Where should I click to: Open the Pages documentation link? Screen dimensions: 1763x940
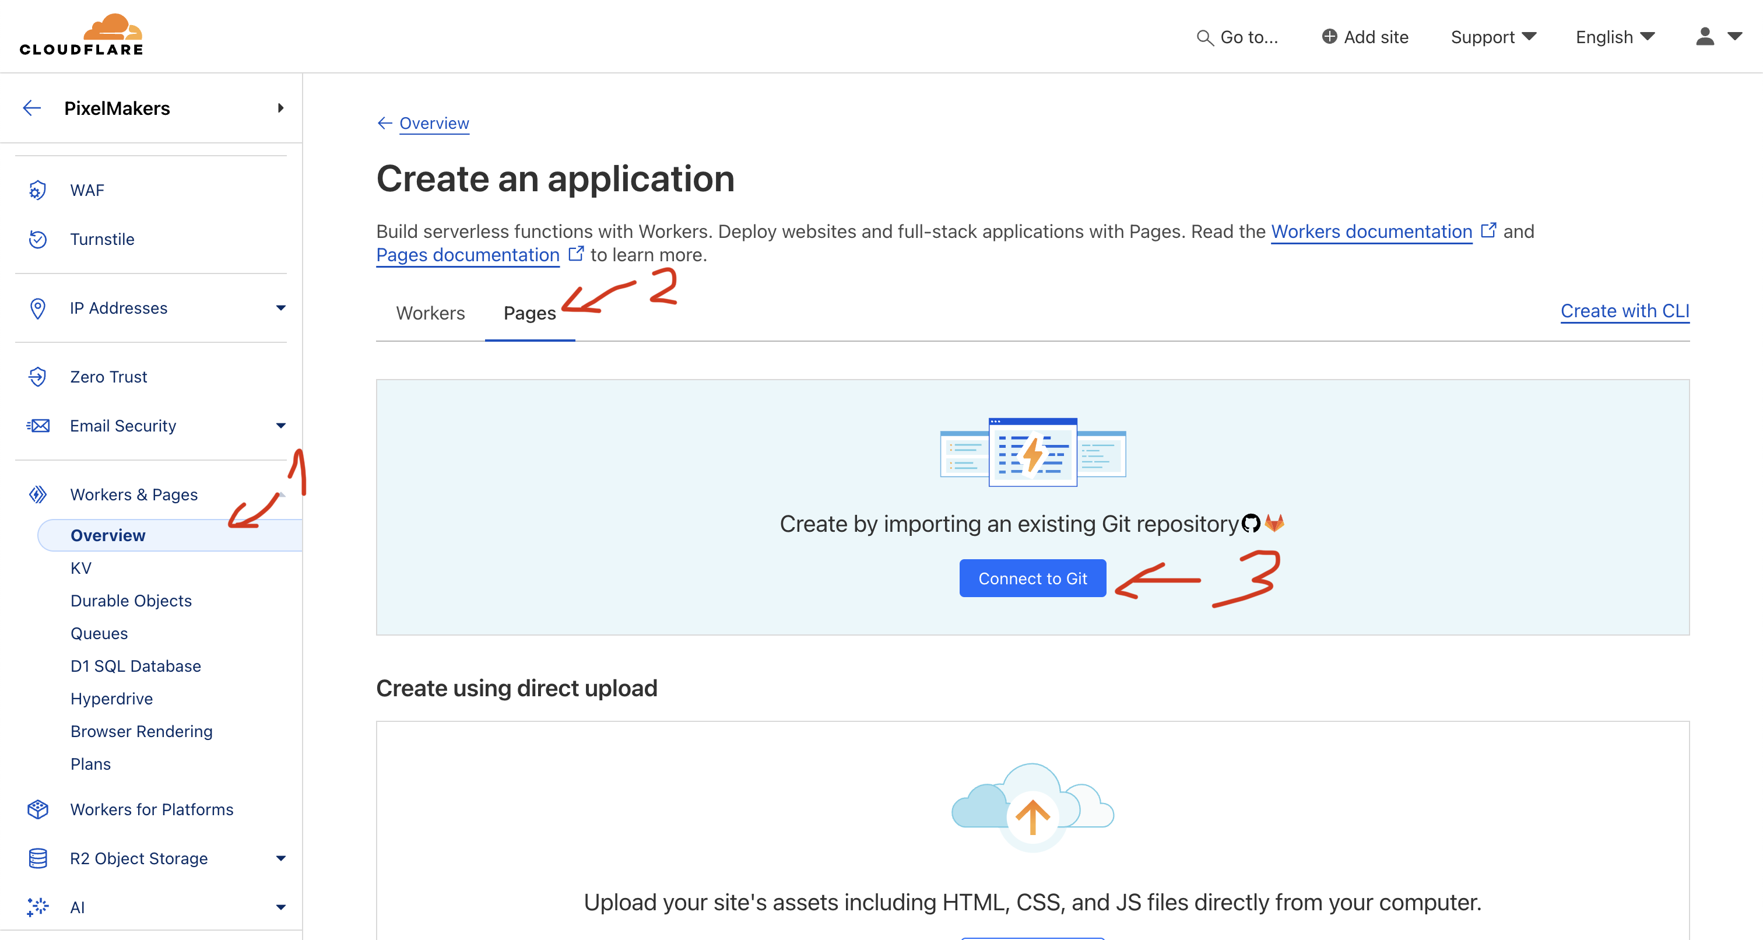click(x=468, y=255)
